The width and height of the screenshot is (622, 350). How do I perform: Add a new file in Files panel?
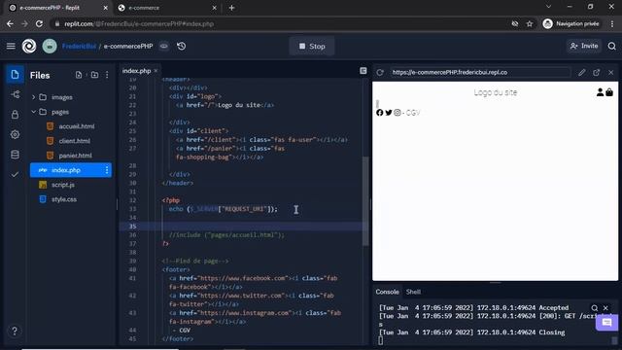tap(79, 75)
